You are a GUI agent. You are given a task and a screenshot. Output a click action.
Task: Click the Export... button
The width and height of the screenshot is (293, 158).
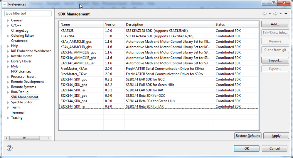pos(275,69)
